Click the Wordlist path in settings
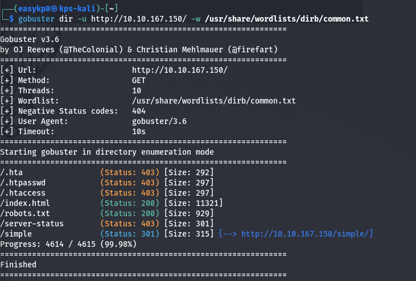The image size is (416, 281). [x=214, y=101]
